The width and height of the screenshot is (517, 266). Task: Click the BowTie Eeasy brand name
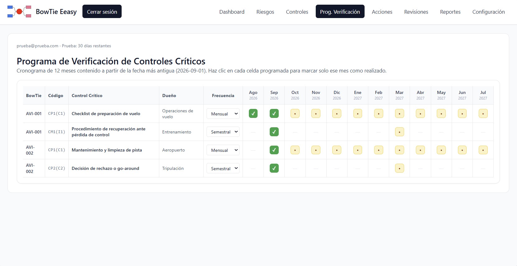(56, 12)
